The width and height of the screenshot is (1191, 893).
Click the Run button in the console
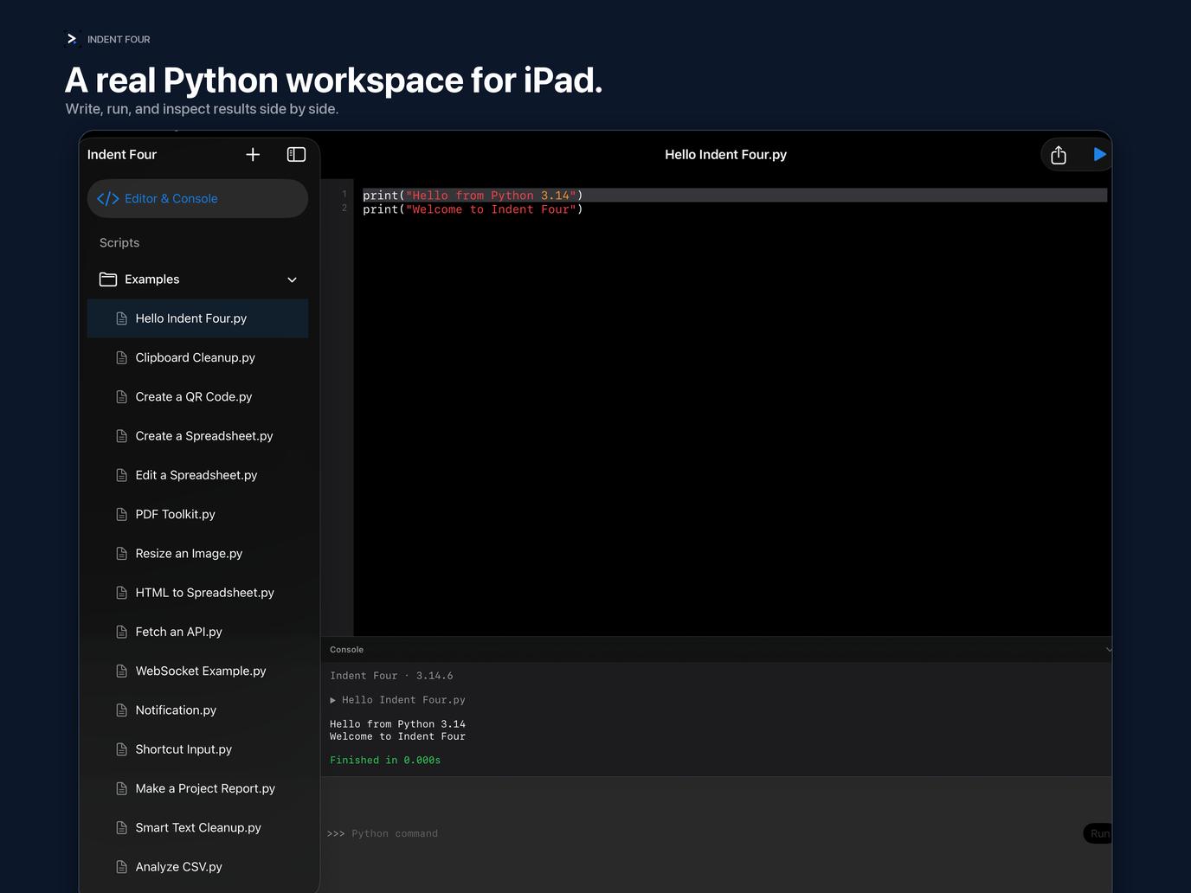coord(1098,833)
